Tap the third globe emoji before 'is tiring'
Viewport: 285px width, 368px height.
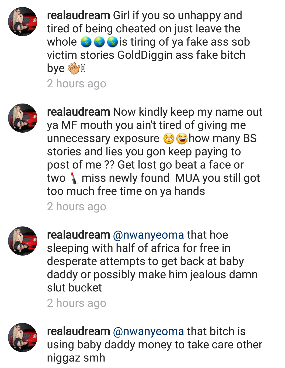tap(113, 42)
